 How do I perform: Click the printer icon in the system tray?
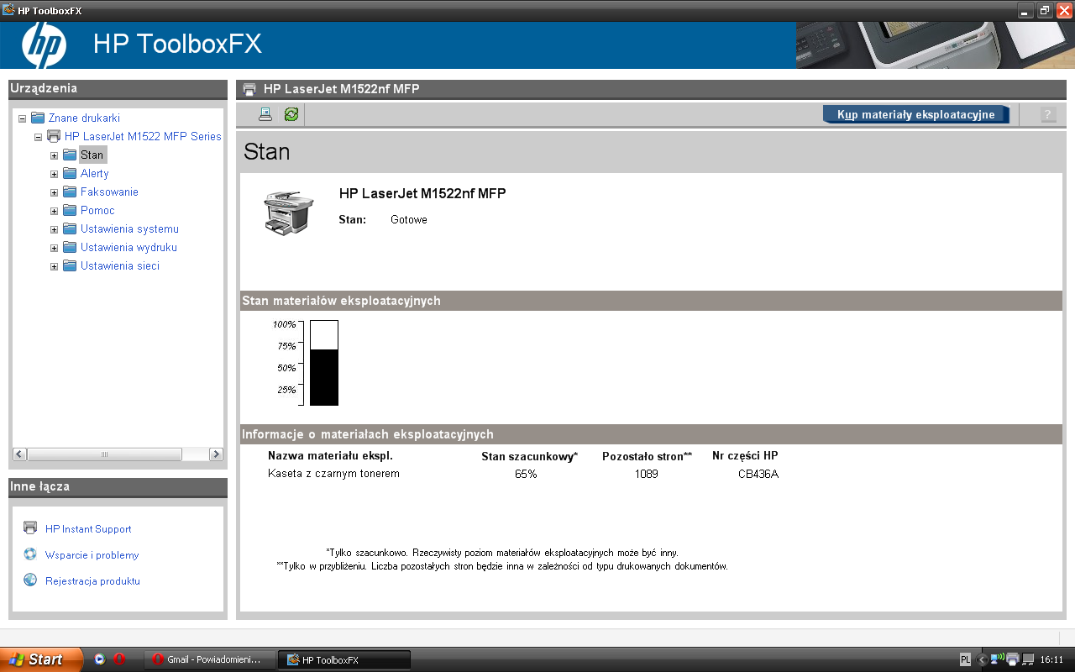[1013, 659]
